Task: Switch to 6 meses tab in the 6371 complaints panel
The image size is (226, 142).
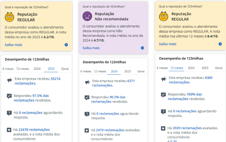Action: tap(86, 71)
